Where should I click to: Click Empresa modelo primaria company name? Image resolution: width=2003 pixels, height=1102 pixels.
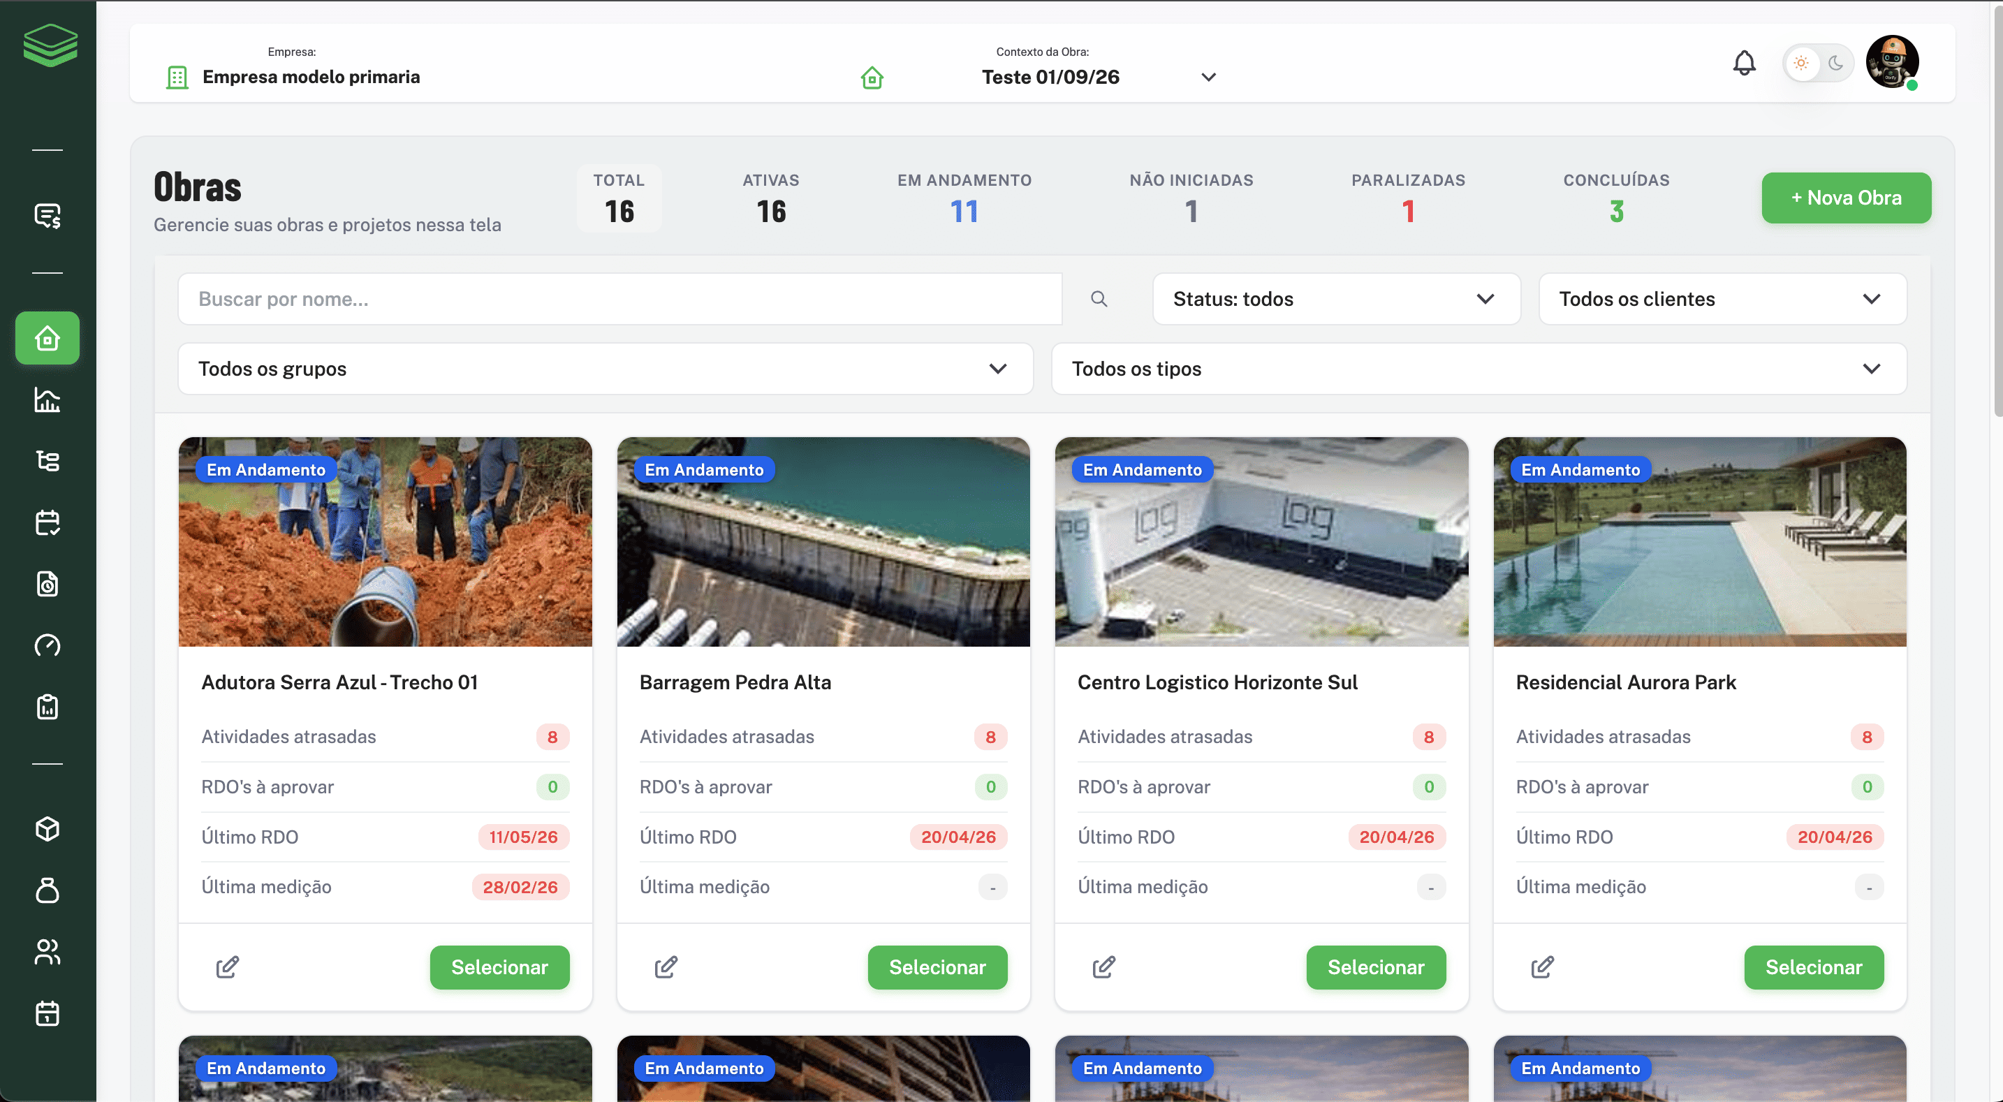tap(311, 77)
